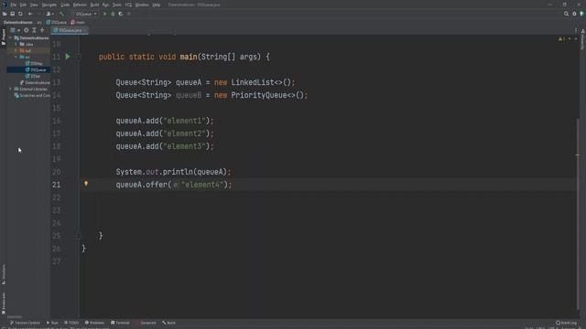Click main in the navigation breadcrumb
This screenshot has width=586, height=329.
click(x=78, y=22)
